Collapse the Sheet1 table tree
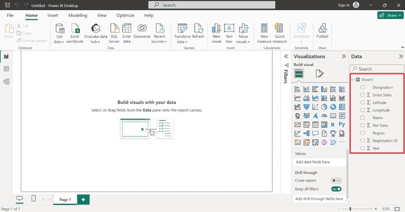405x212 pixels. (353, 79)
